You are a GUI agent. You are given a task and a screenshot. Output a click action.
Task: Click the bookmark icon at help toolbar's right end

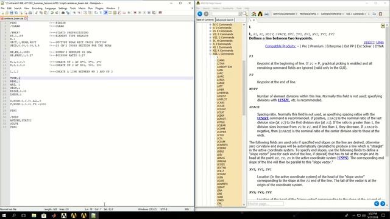pyautogui.click(x=380, y=14)
